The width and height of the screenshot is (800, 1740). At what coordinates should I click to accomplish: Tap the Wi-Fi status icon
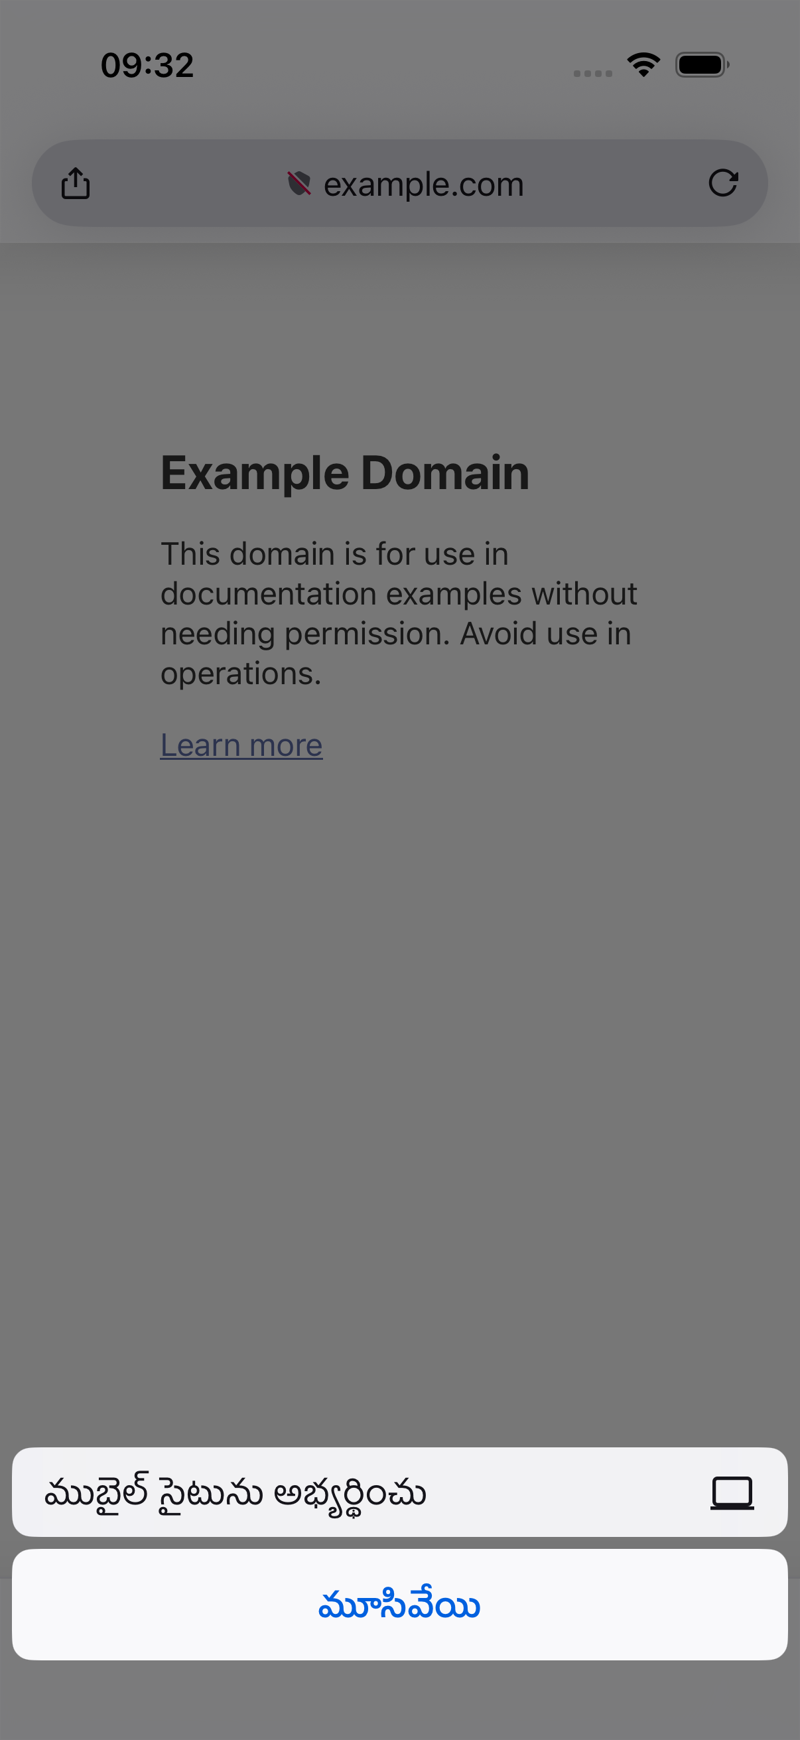(643, 65)
